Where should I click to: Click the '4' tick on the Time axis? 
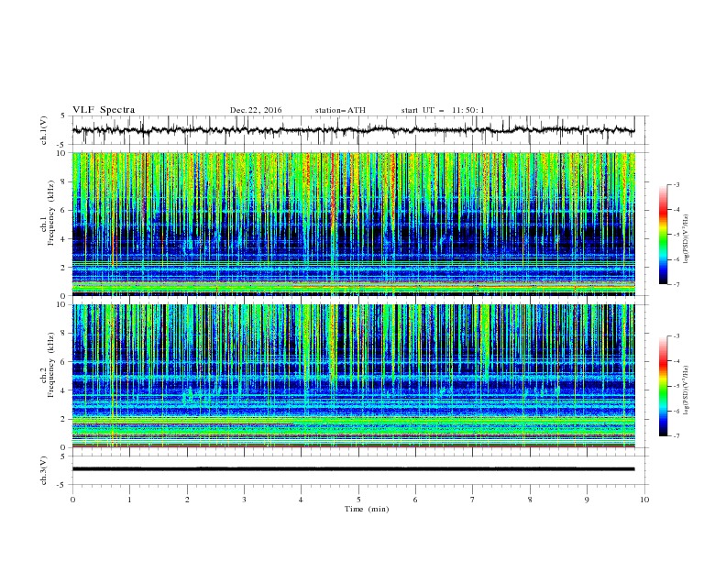tap(301, 500)
